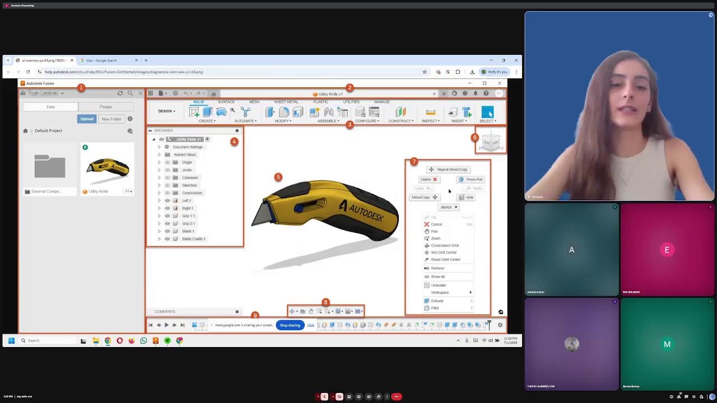This screenshot has width=717, height=403.
Task: Click the Orbit icon in the navigation bar
Action: coord(292,311)
